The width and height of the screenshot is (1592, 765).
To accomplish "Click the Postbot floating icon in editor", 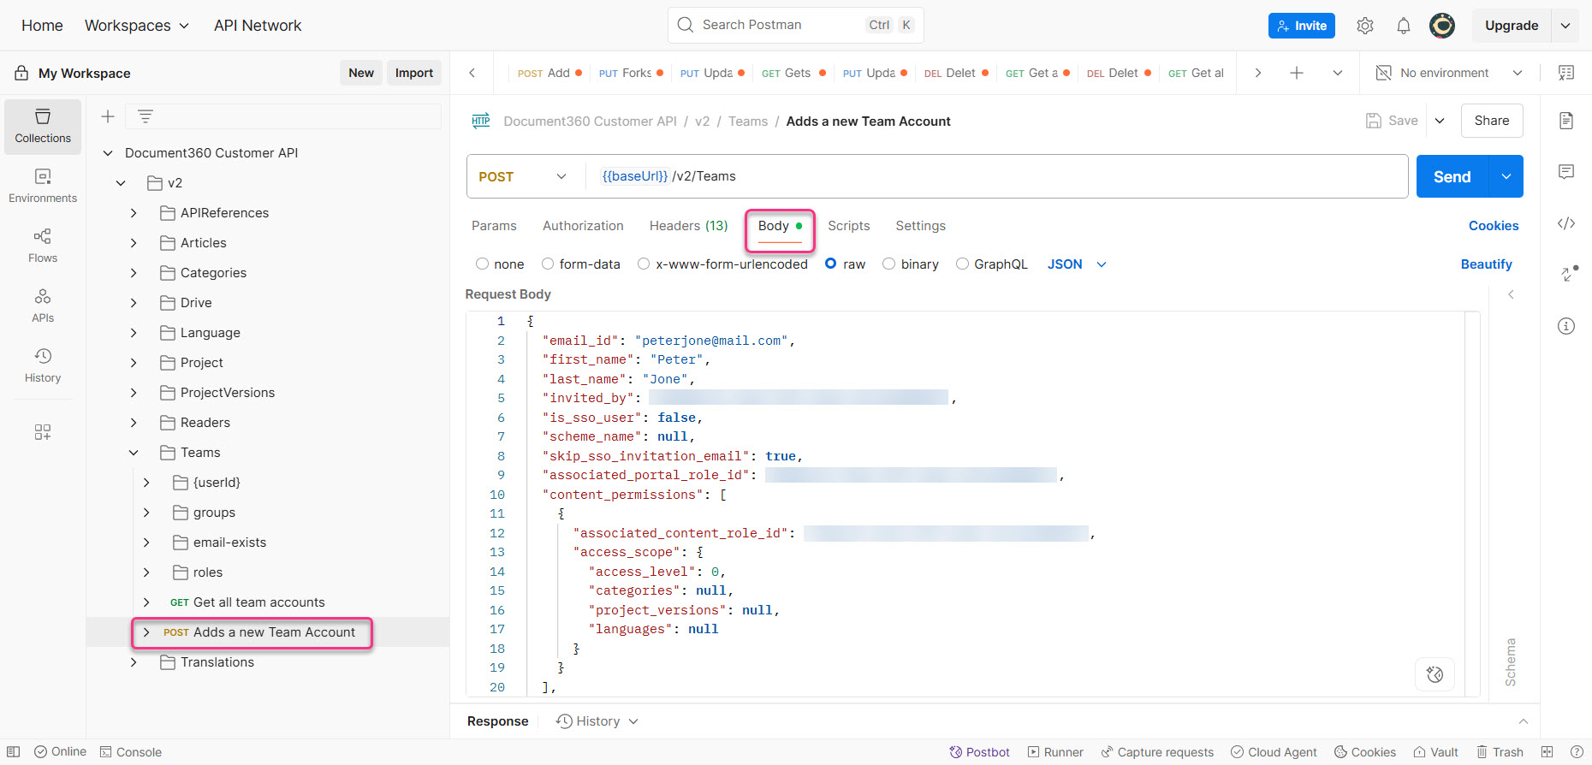I will pos(1435,674).
